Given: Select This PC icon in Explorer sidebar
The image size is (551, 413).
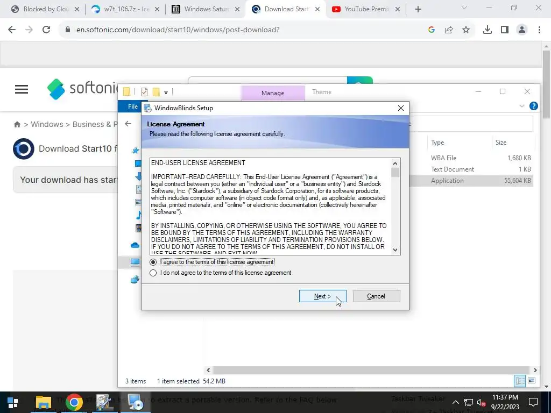Looking at the screenshot, I should pos(135,262).
